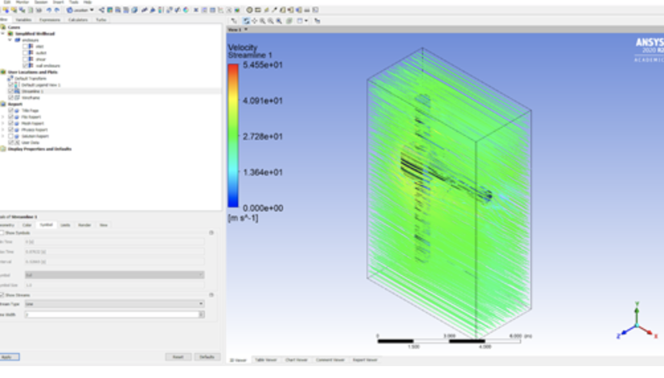Expand the Mesh Report node
The width and height of the screenshot is (664, 378).
pyautogui.click(x=3, y=123)
